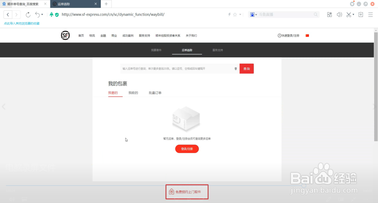Open dropdown arrow beside the bookmark star
Image resolution: width=378 pixels, height=203 pixels.
point(240,14)
